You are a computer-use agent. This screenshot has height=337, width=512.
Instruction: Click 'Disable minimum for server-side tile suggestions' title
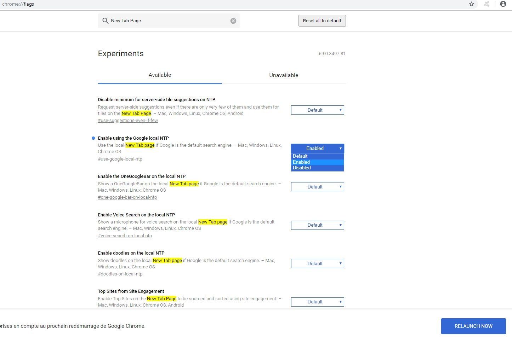coord(157,100)
